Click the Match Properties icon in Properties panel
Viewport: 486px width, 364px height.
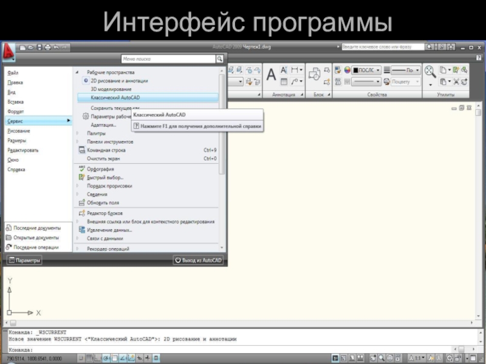tap(338, 70)
